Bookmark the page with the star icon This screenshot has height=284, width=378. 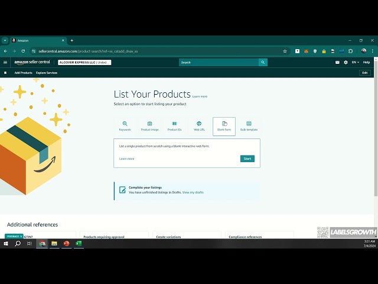(285, 51)
